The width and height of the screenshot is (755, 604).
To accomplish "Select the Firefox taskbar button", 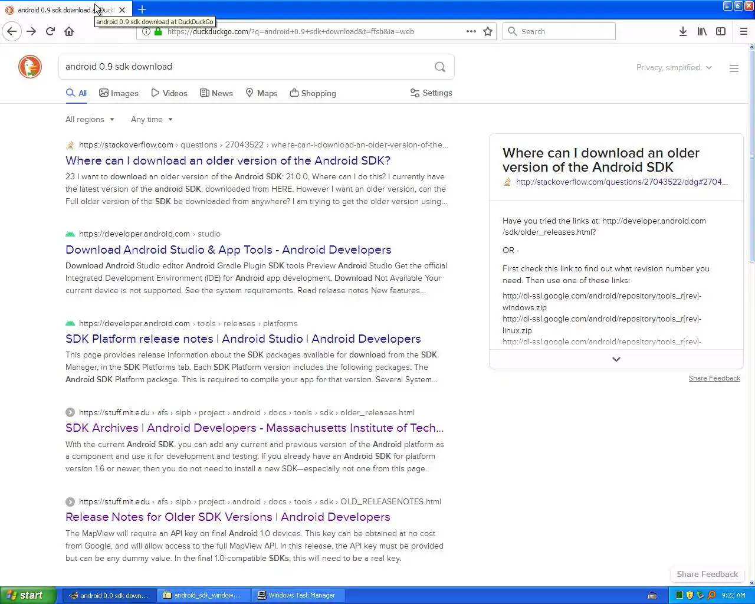I will tap(110, 595).
